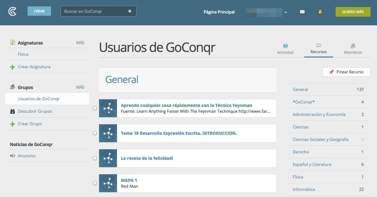Image resolution: width=377 pixels, height=197 pixels.
Task: Tick checkbox for MAPA 1 resource
Action: coord(95,183)
